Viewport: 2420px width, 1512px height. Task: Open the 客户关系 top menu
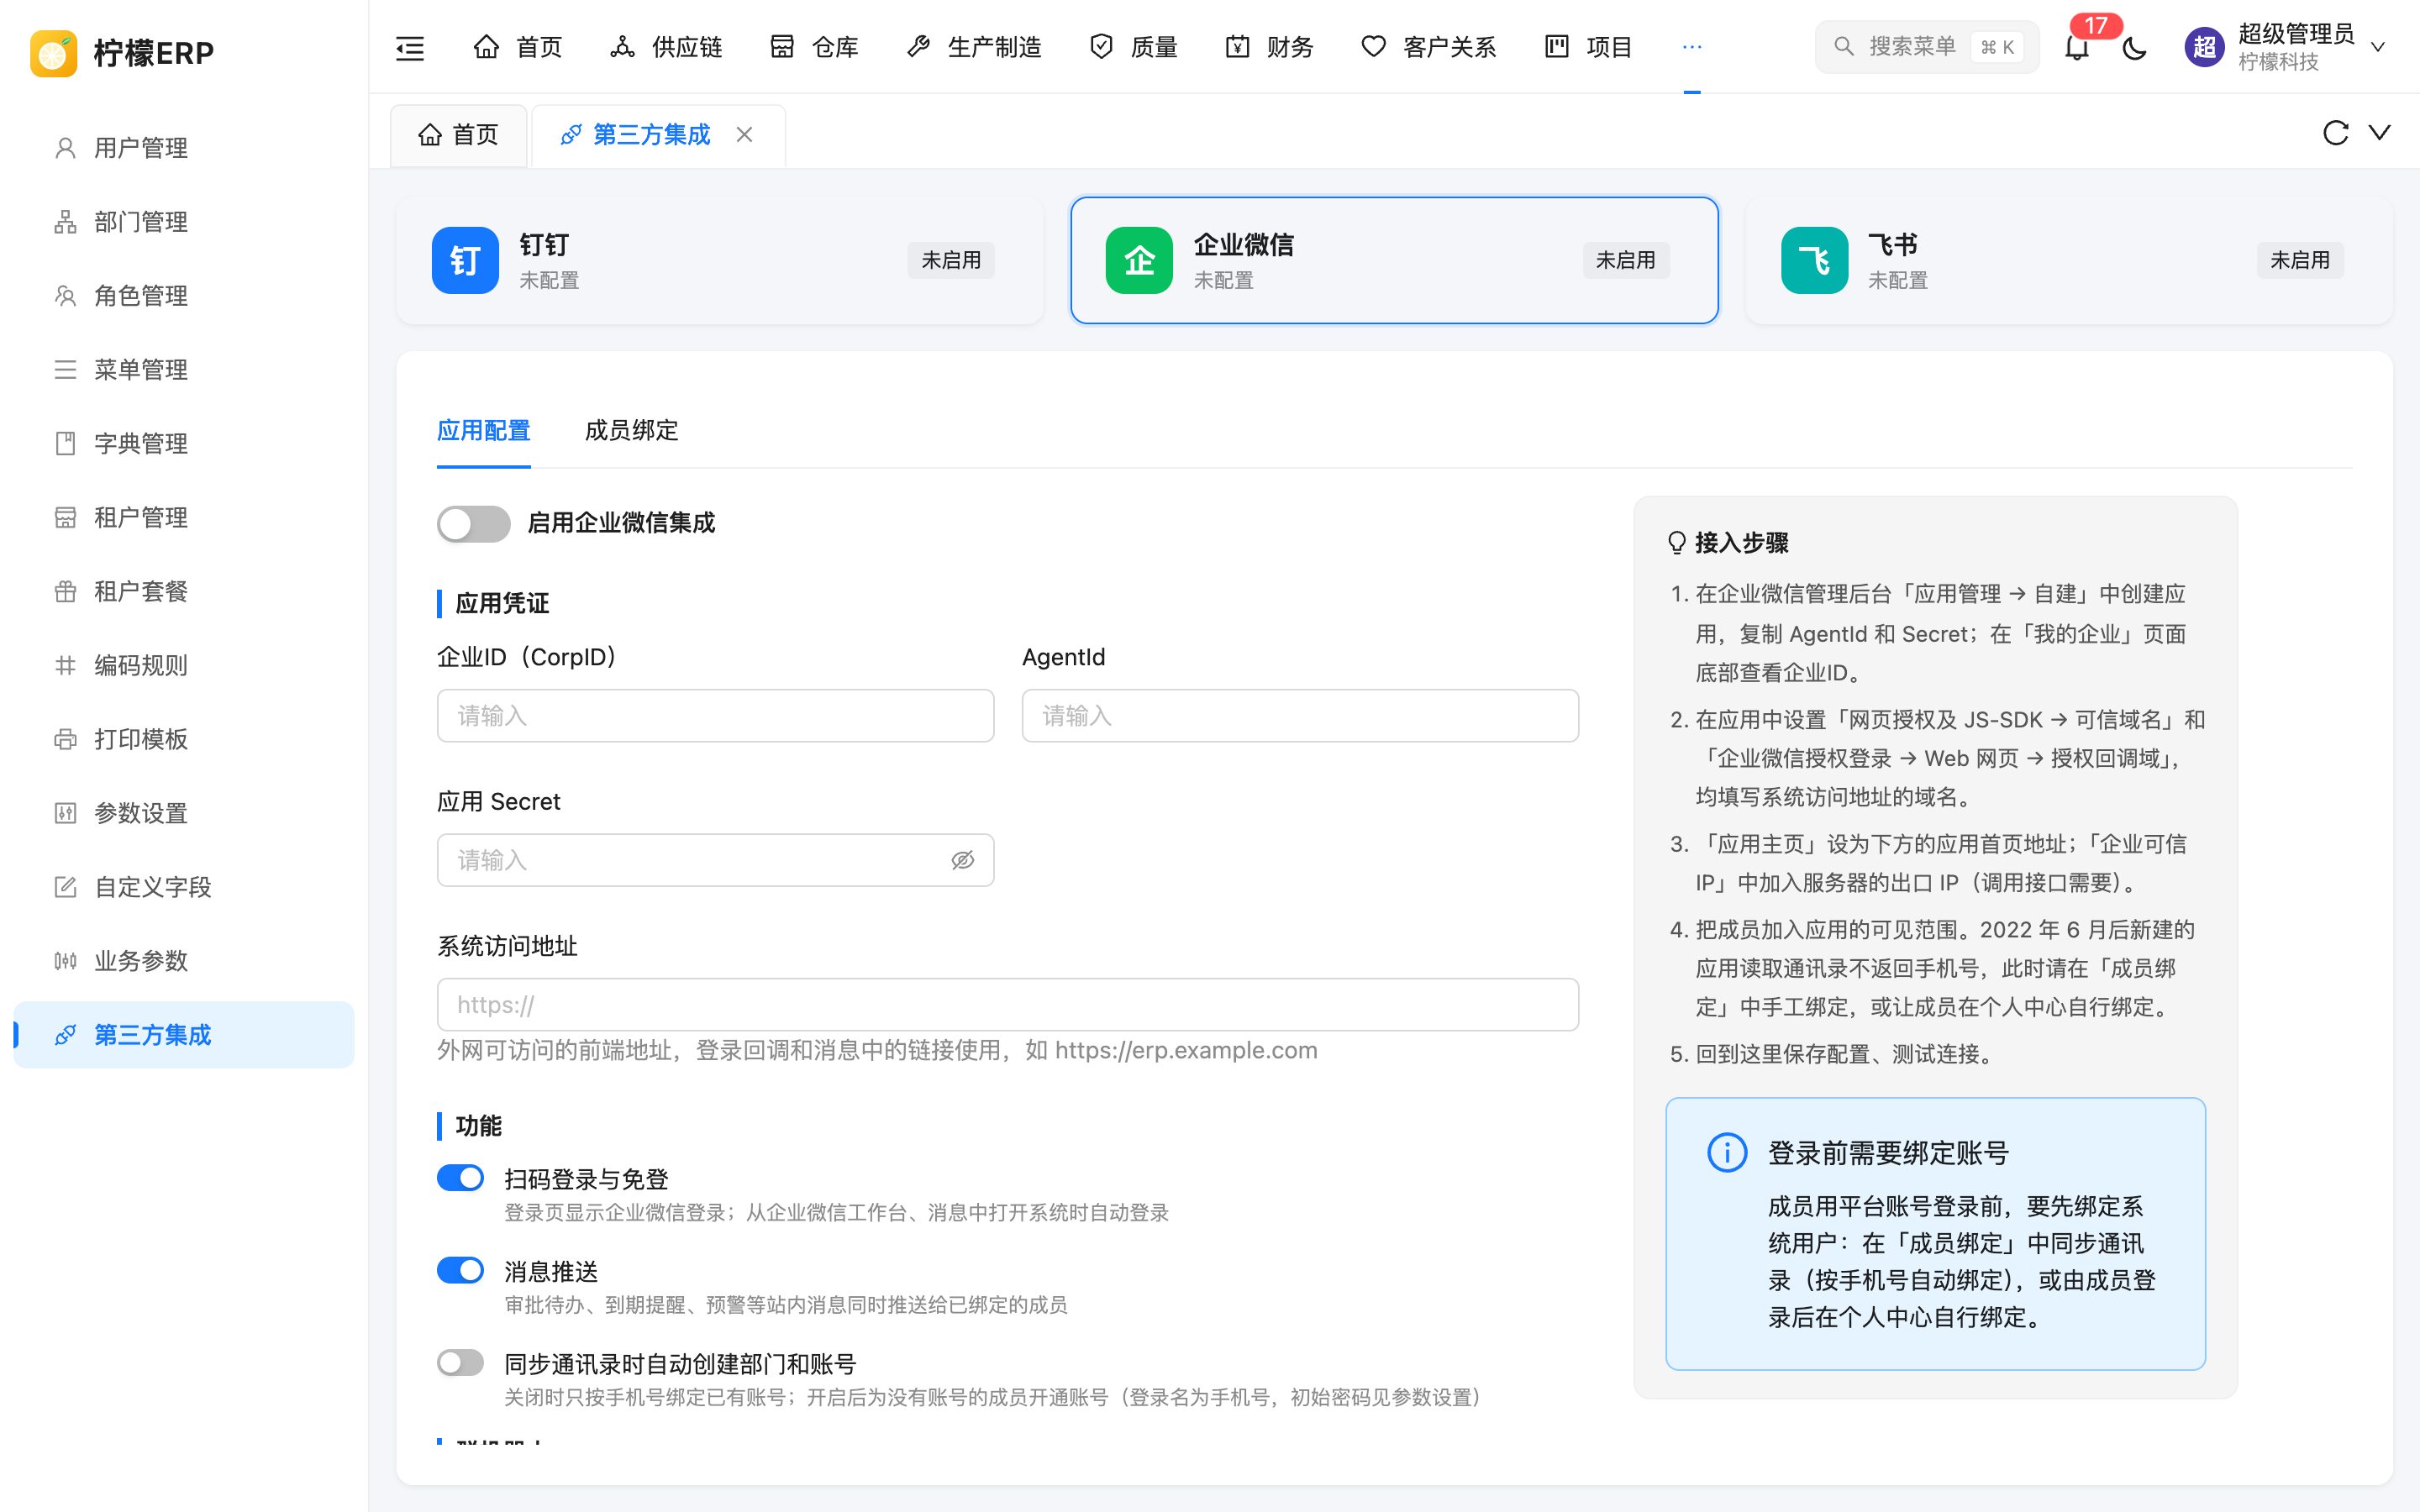[1428, 47]
